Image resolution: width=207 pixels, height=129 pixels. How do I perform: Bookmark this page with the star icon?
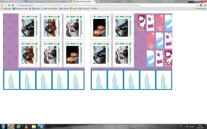(197, 5)
